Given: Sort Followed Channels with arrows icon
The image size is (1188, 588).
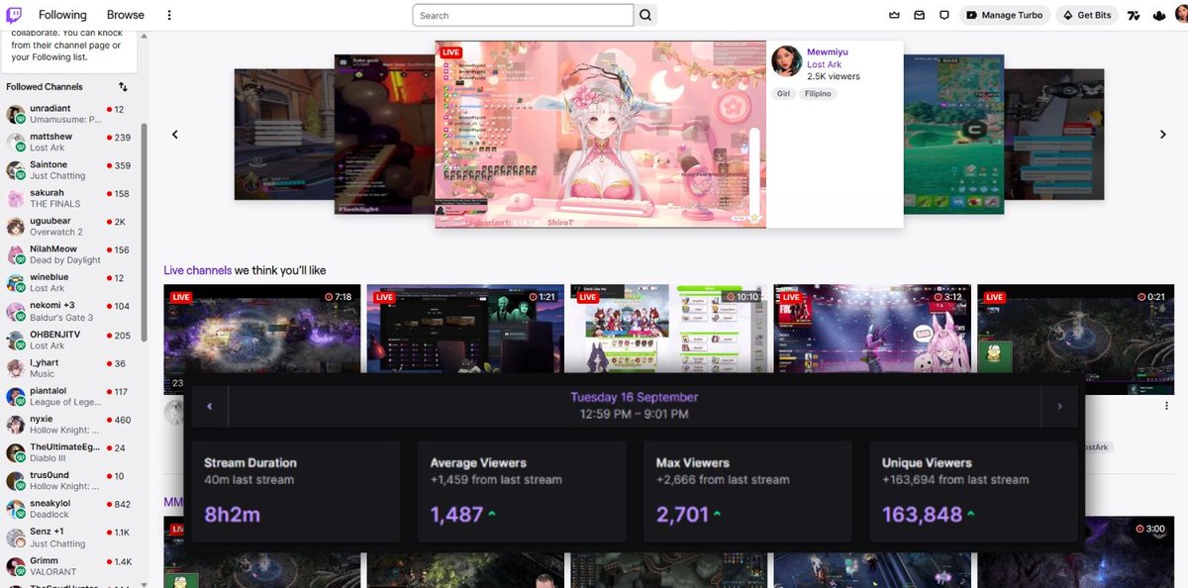Looking at the screenshot, I should click(x=123, y=87).
